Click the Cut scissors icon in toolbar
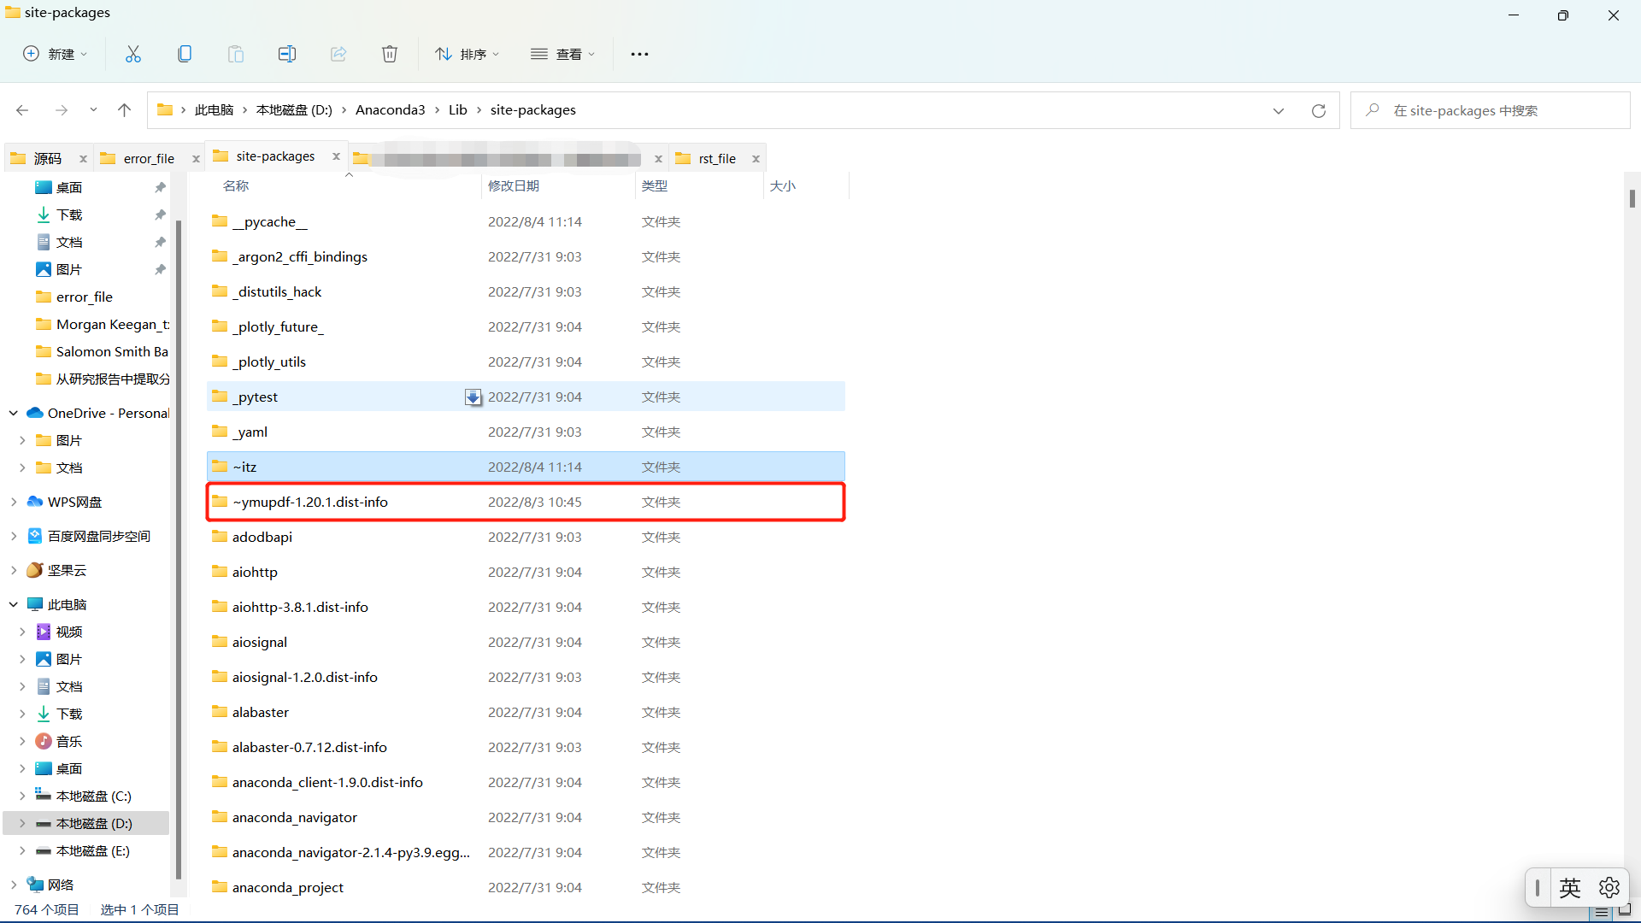Image resolution: width=1641 pixels, height=923 pixels. point(133,54)
